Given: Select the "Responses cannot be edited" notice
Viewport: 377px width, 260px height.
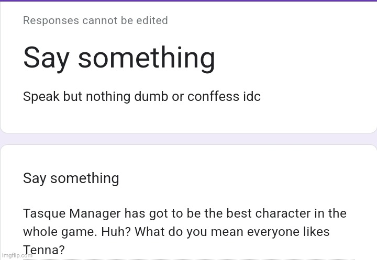Looking at the screenshot, I should [x=95, y=20].
